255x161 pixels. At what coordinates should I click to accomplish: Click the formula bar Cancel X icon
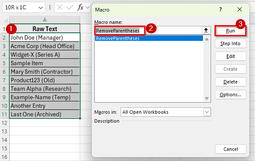point(60,7)
